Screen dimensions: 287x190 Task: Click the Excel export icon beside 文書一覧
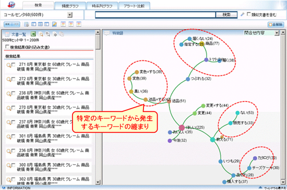pyautogui.click(x=33, y=34)
